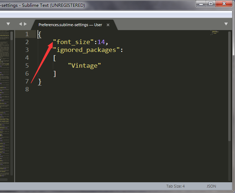The height and width of the screenshot is (193, 235).
Task: Click the left pane vertical scrollbar
Action: (x=12, y=35)
